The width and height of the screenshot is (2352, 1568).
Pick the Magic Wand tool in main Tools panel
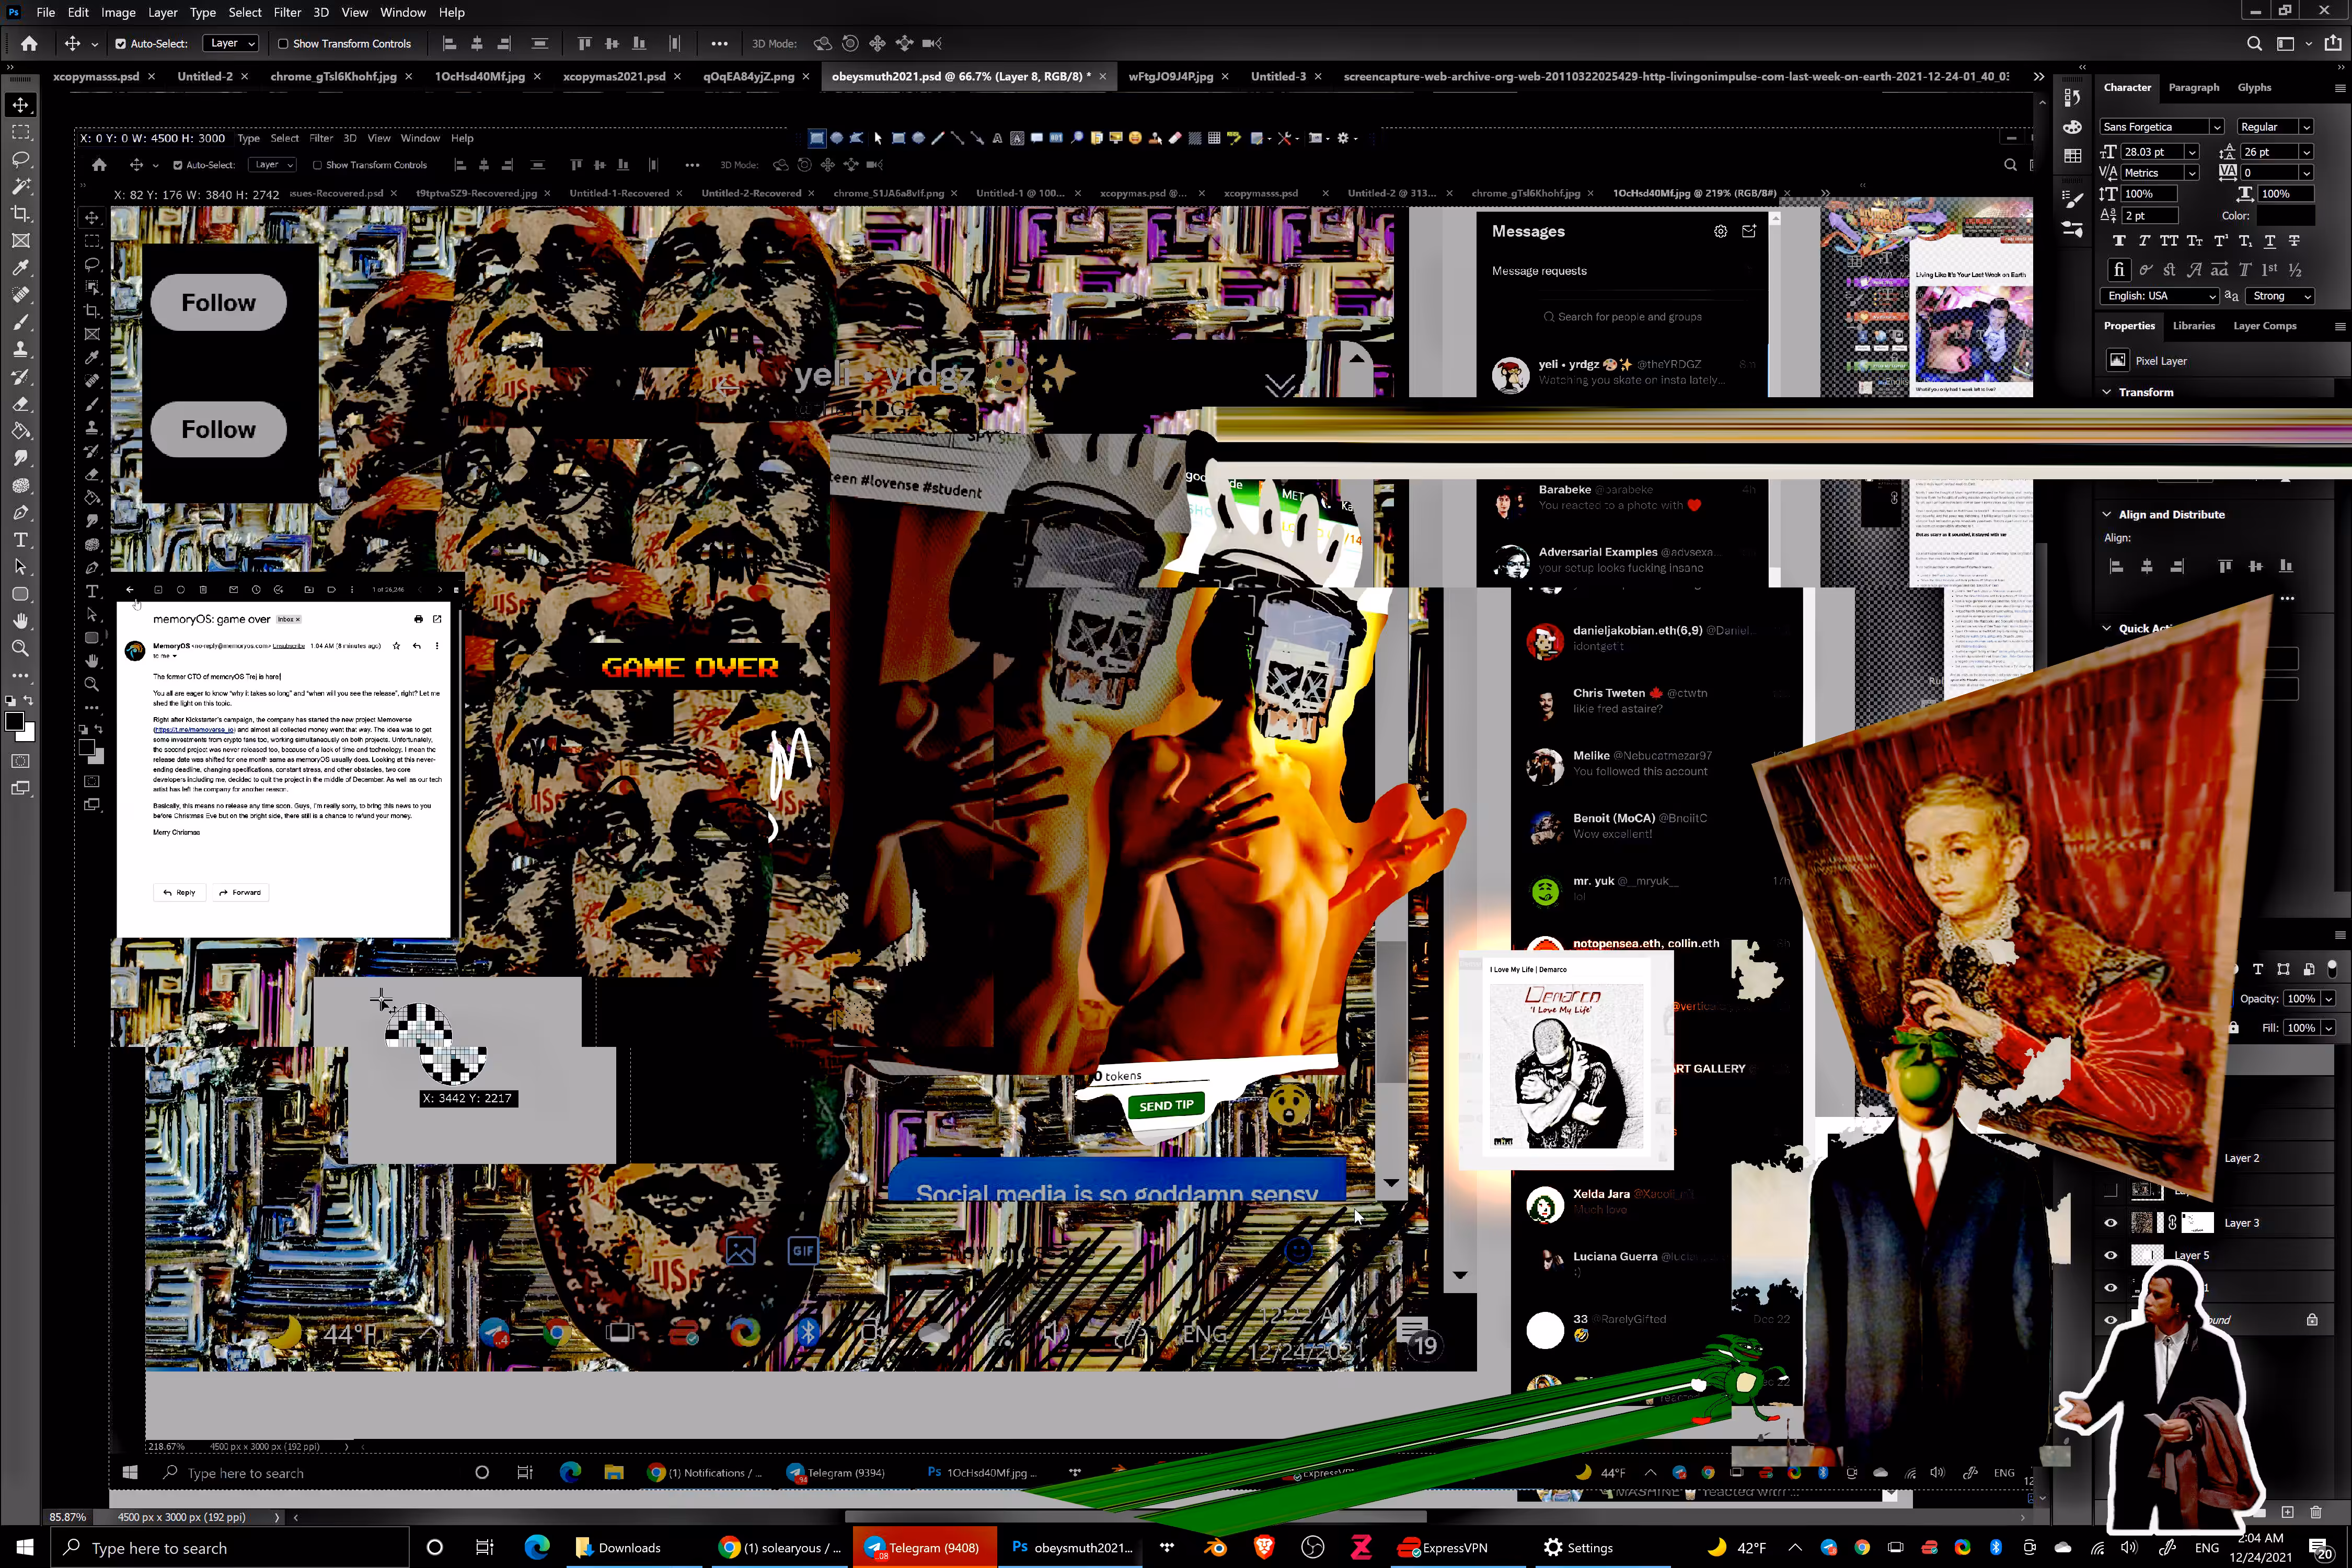coord(20,186)
